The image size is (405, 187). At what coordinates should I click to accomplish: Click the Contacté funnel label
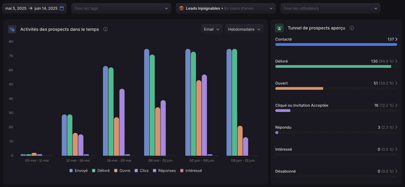[283, 39]
